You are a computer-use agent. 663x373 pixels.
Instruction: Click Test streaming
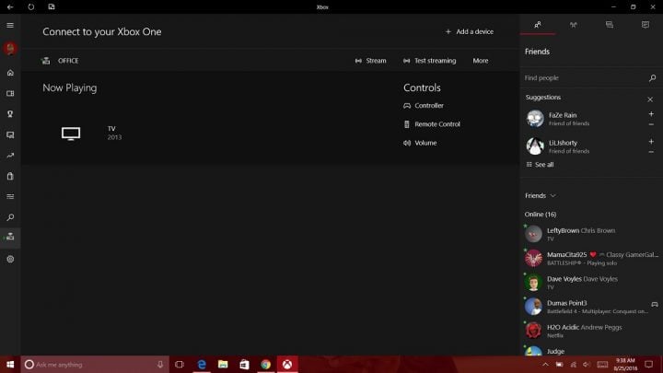pyautogui.click(x=430, y=61)
